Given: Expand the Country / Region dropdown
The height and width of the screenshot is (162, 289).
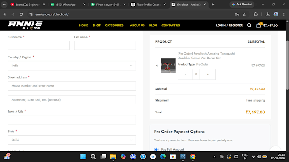Looking at the screenshot, I should point(72,66).
